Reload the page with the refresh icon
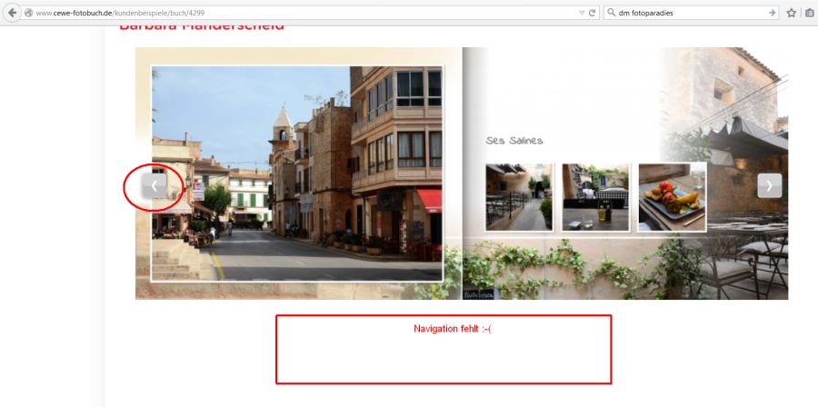818x407 pixels. coord(592,13)
